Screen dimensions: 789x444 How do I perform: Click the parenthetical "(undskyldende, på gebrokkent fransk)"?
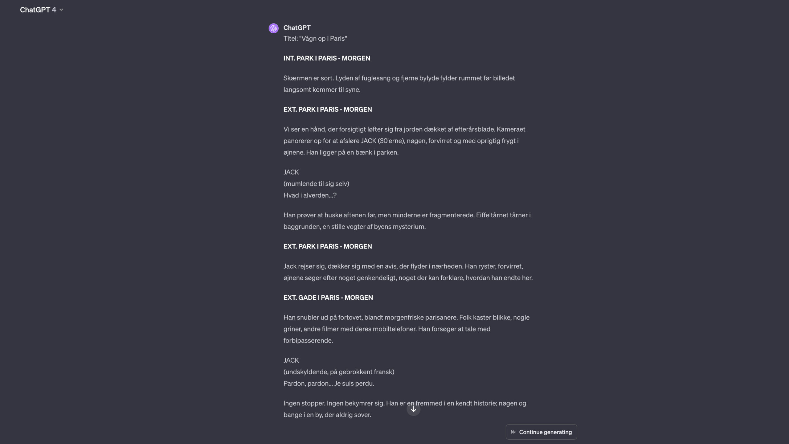[339, 372]
